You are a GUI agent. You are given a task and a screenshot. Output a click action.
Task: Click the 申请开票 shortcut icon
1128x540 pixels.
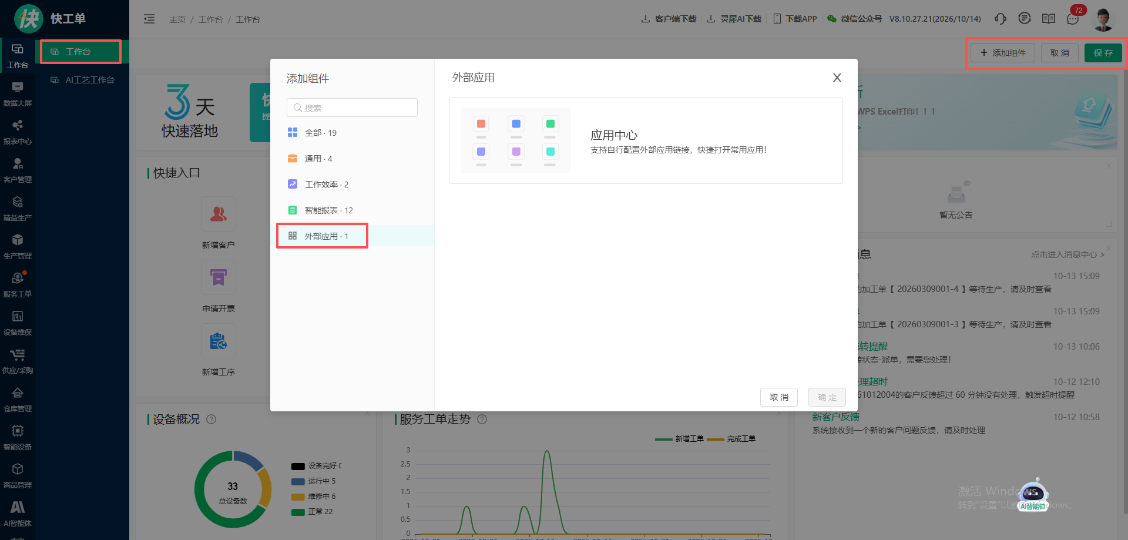219,277
